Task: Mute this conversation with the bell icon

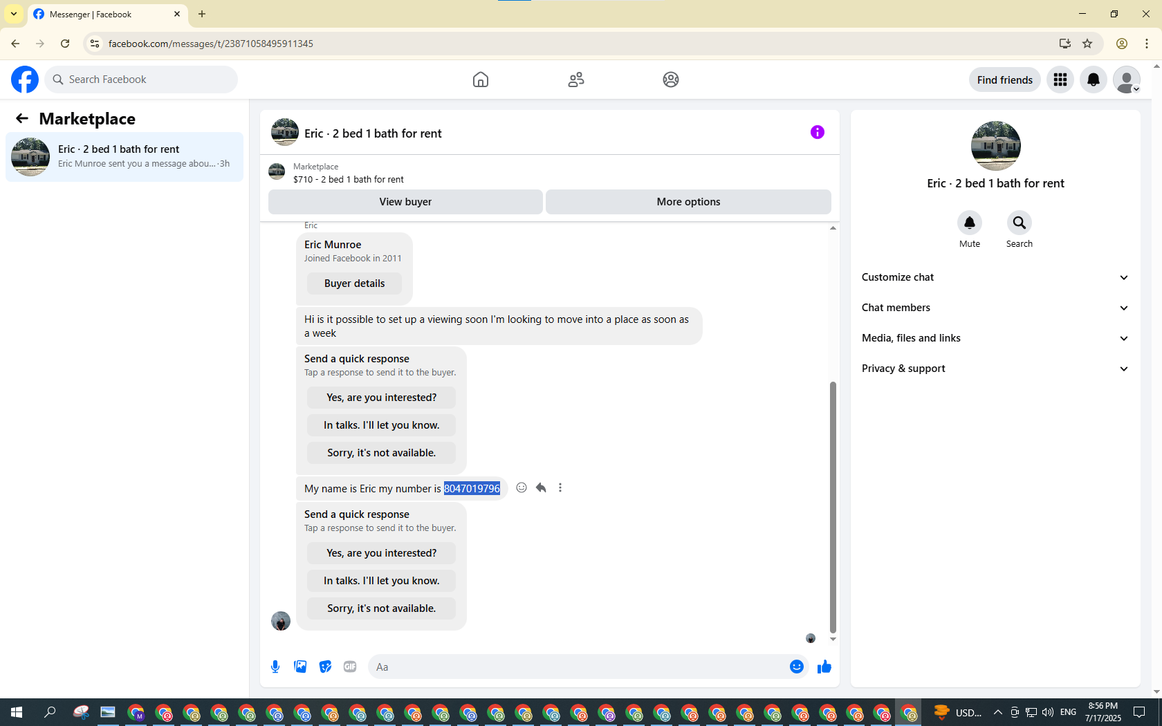Action: (970, 223)
